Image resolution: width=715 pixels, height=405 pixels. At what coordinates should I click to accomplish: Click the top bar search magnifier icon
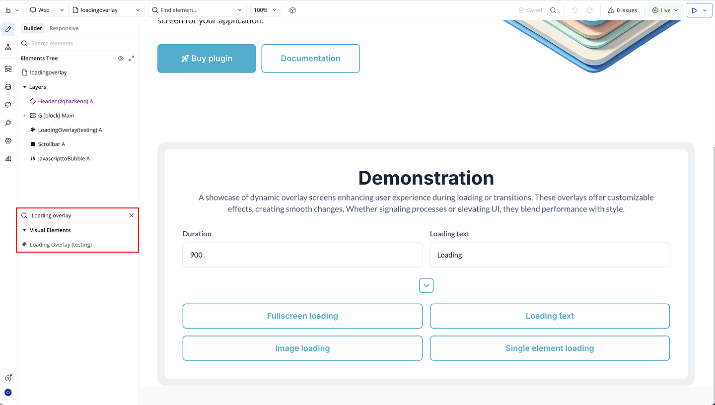pos(553,10)
